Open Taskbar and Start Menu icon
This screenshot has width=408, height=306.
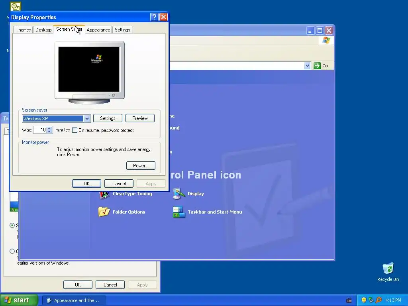207,212
